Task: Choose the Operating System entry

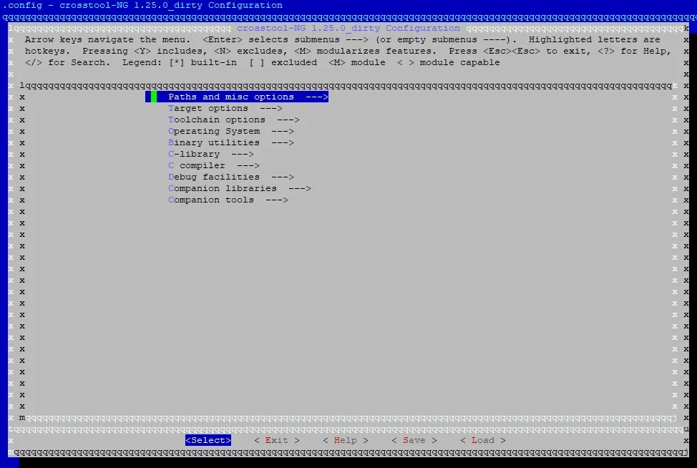Action: click(x=214, y=131)
